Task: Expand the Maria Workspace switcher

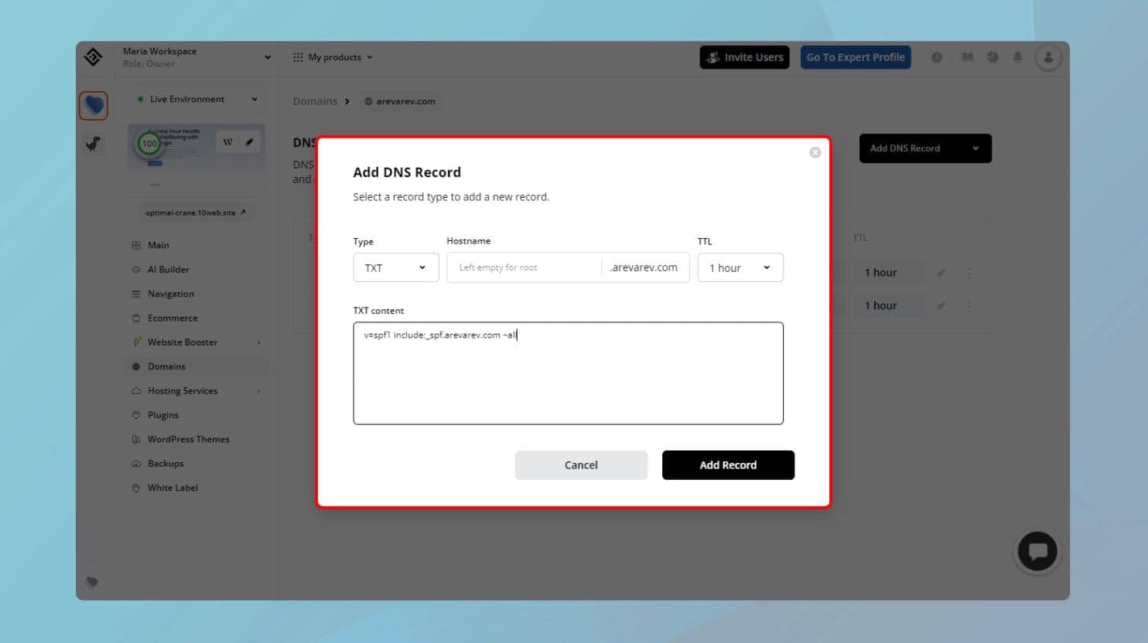Action: pyautogui.click(x=268, y=57)
